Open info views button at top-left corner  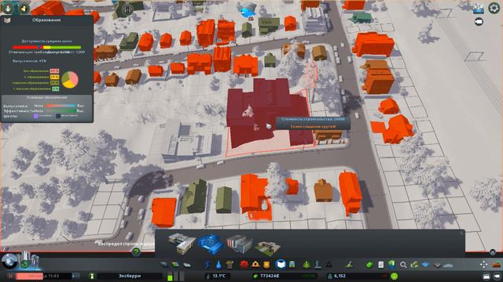pos(8,8)
